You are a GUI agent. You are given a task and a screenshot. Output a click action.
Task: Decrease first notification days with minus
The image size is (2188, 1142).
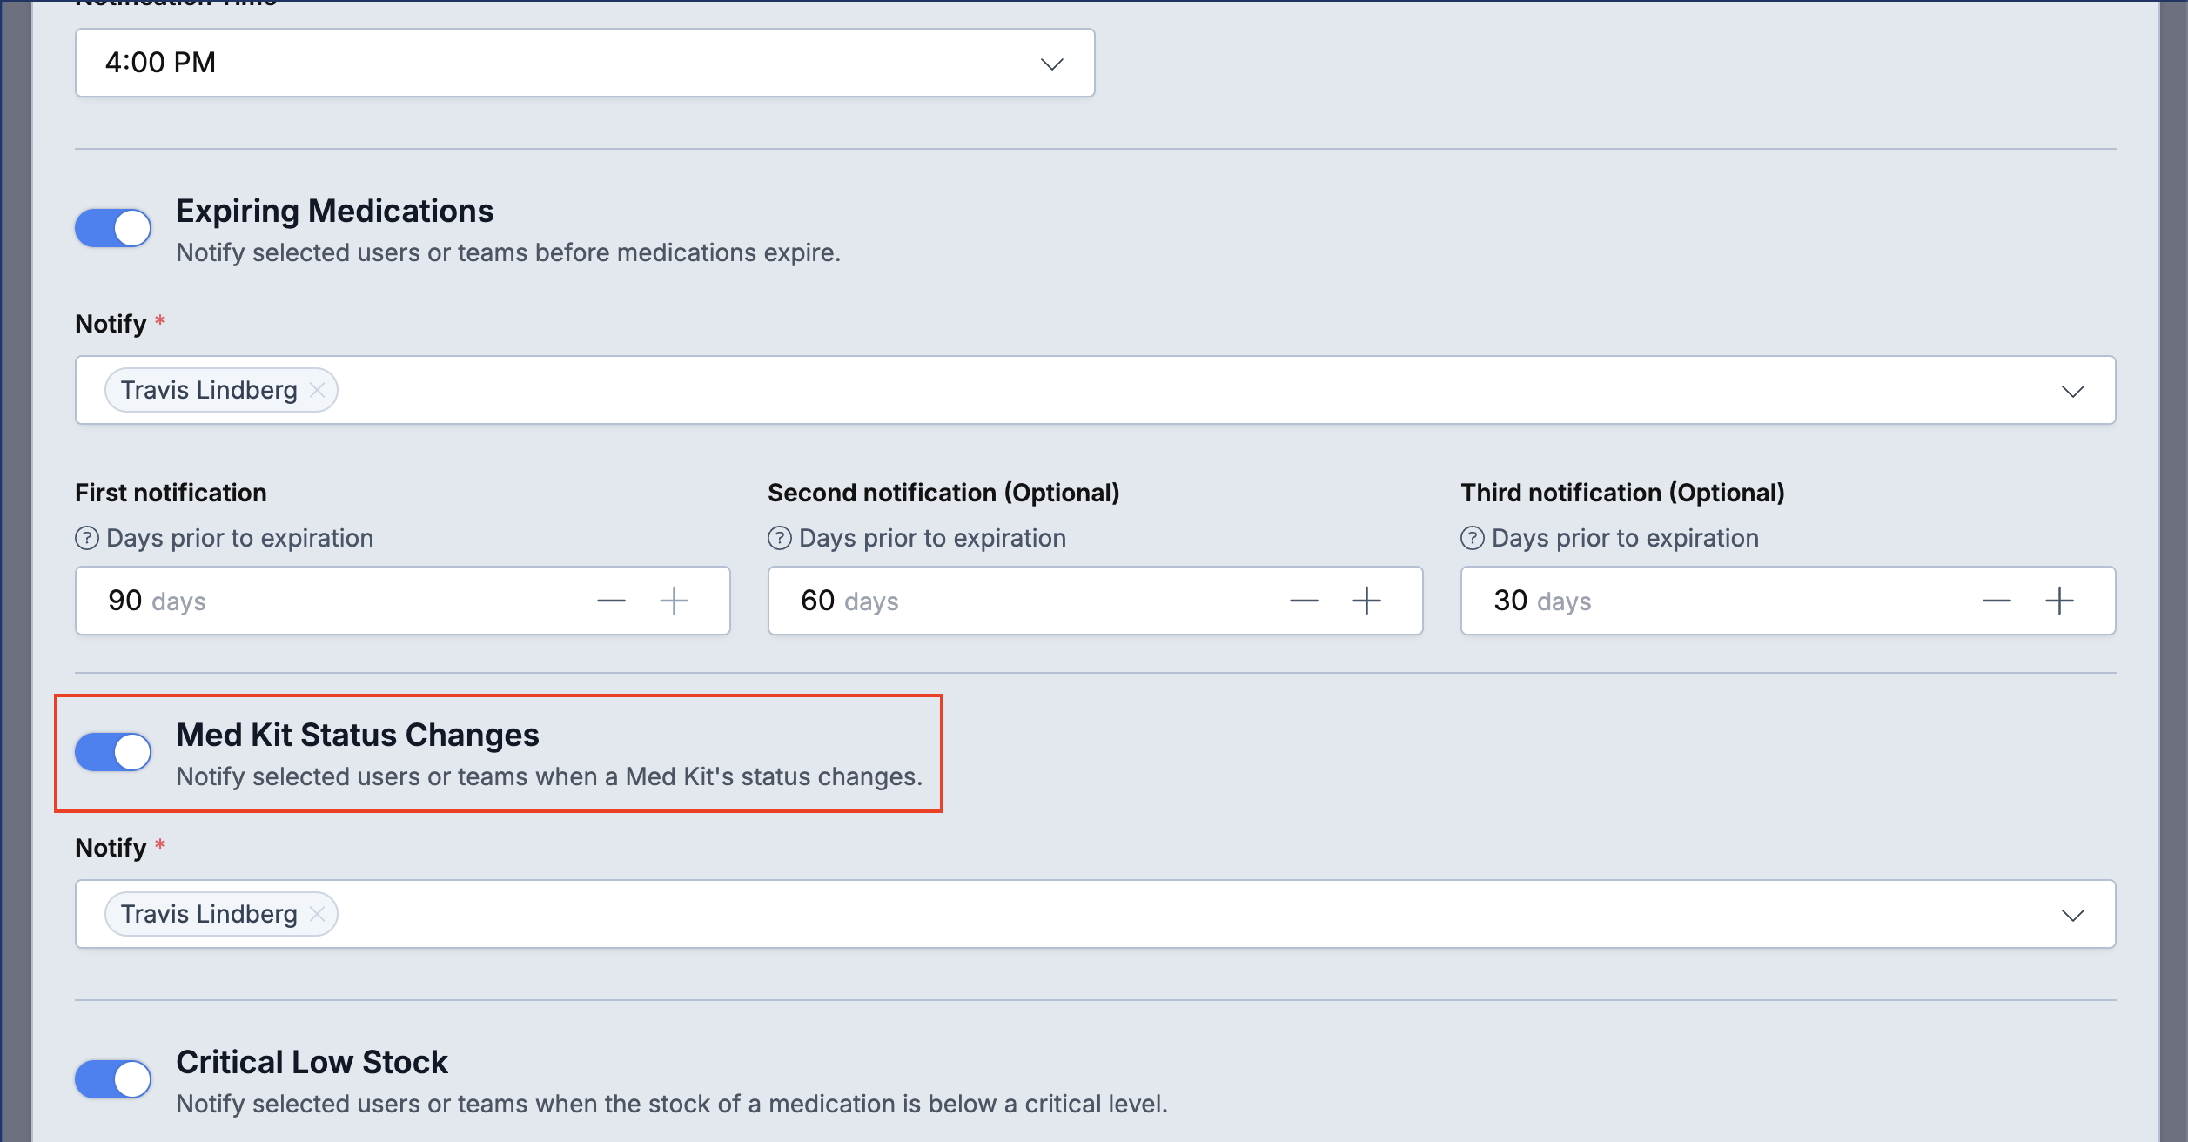coord(611,601)
